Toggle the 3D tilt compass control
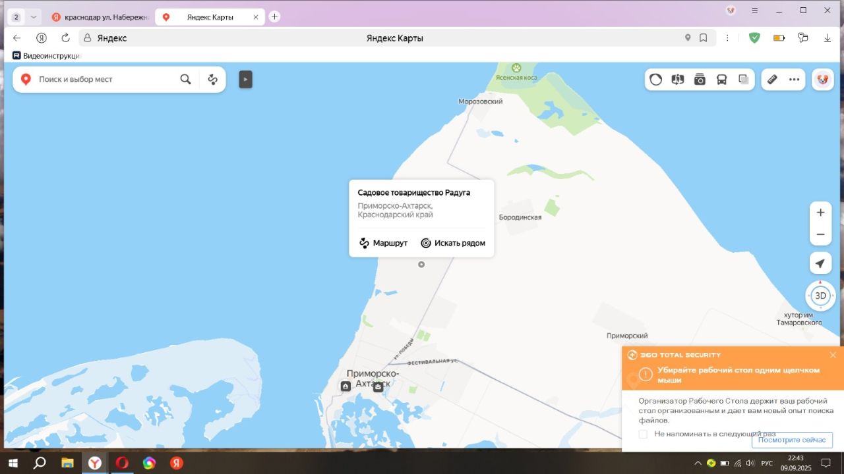 point(820,296)
